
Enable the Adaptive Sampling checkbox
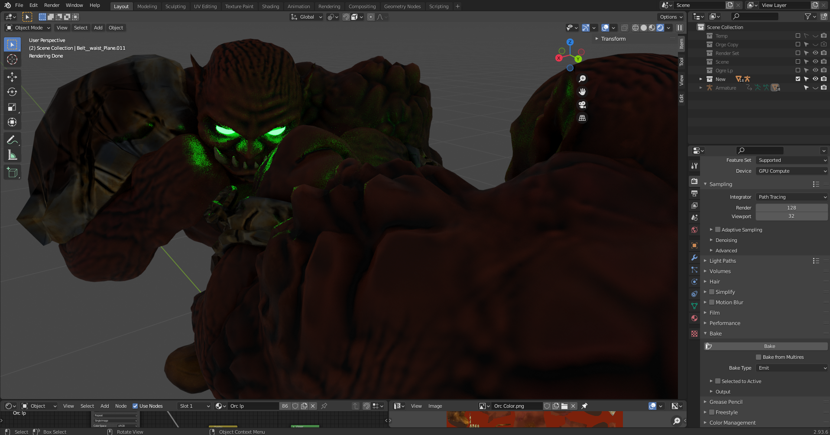coord(718,230)
